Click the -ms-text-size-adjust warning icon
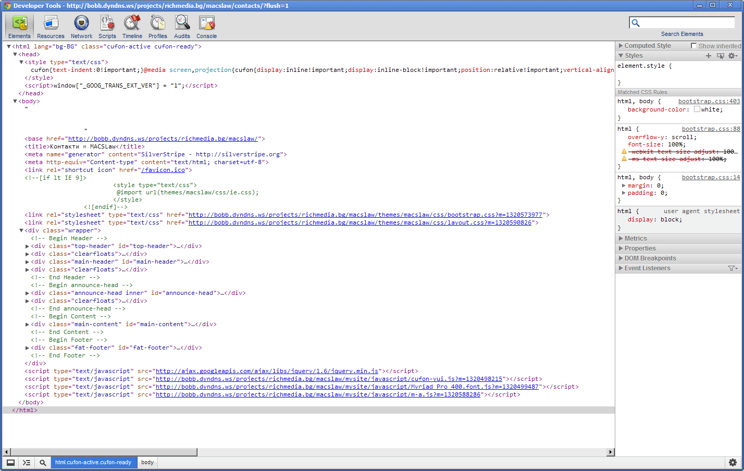 624,159
